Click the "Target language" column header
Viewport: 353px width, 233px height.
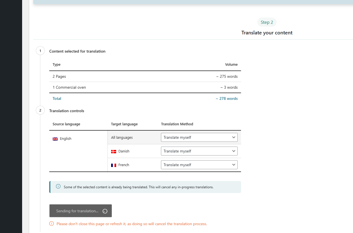(x=124, y=124)
